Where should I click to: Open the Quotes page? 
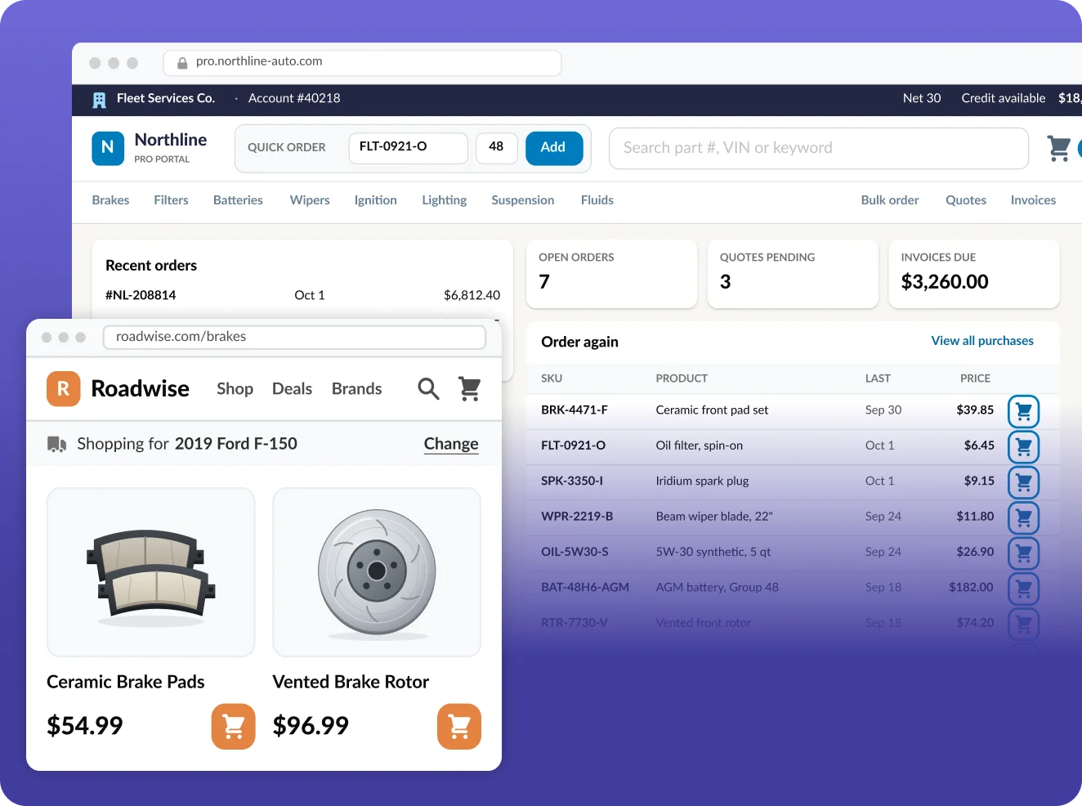[966, 200]
